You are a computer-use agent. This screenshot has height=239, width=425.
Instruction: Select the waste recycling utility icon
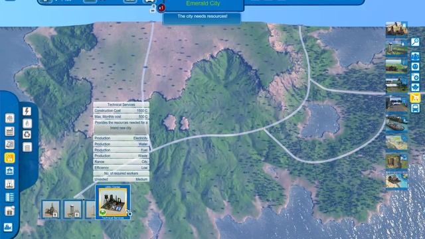(27, 135)
